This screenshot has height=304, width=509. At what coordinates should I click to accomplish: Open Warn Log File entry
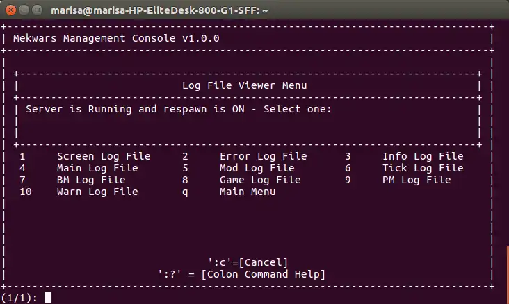coord(97,192)
